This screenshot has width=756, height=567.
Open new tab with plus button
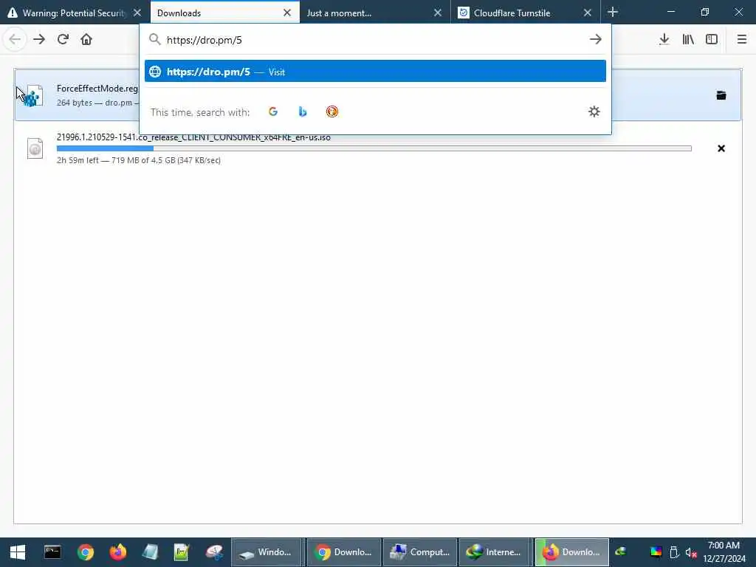(613, 12)
